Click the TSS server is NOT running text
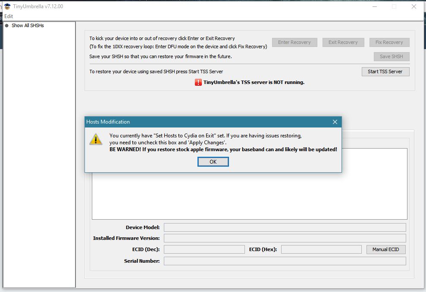Image resolution: width=426 pixels, height=292 pixels. point(254,82)
